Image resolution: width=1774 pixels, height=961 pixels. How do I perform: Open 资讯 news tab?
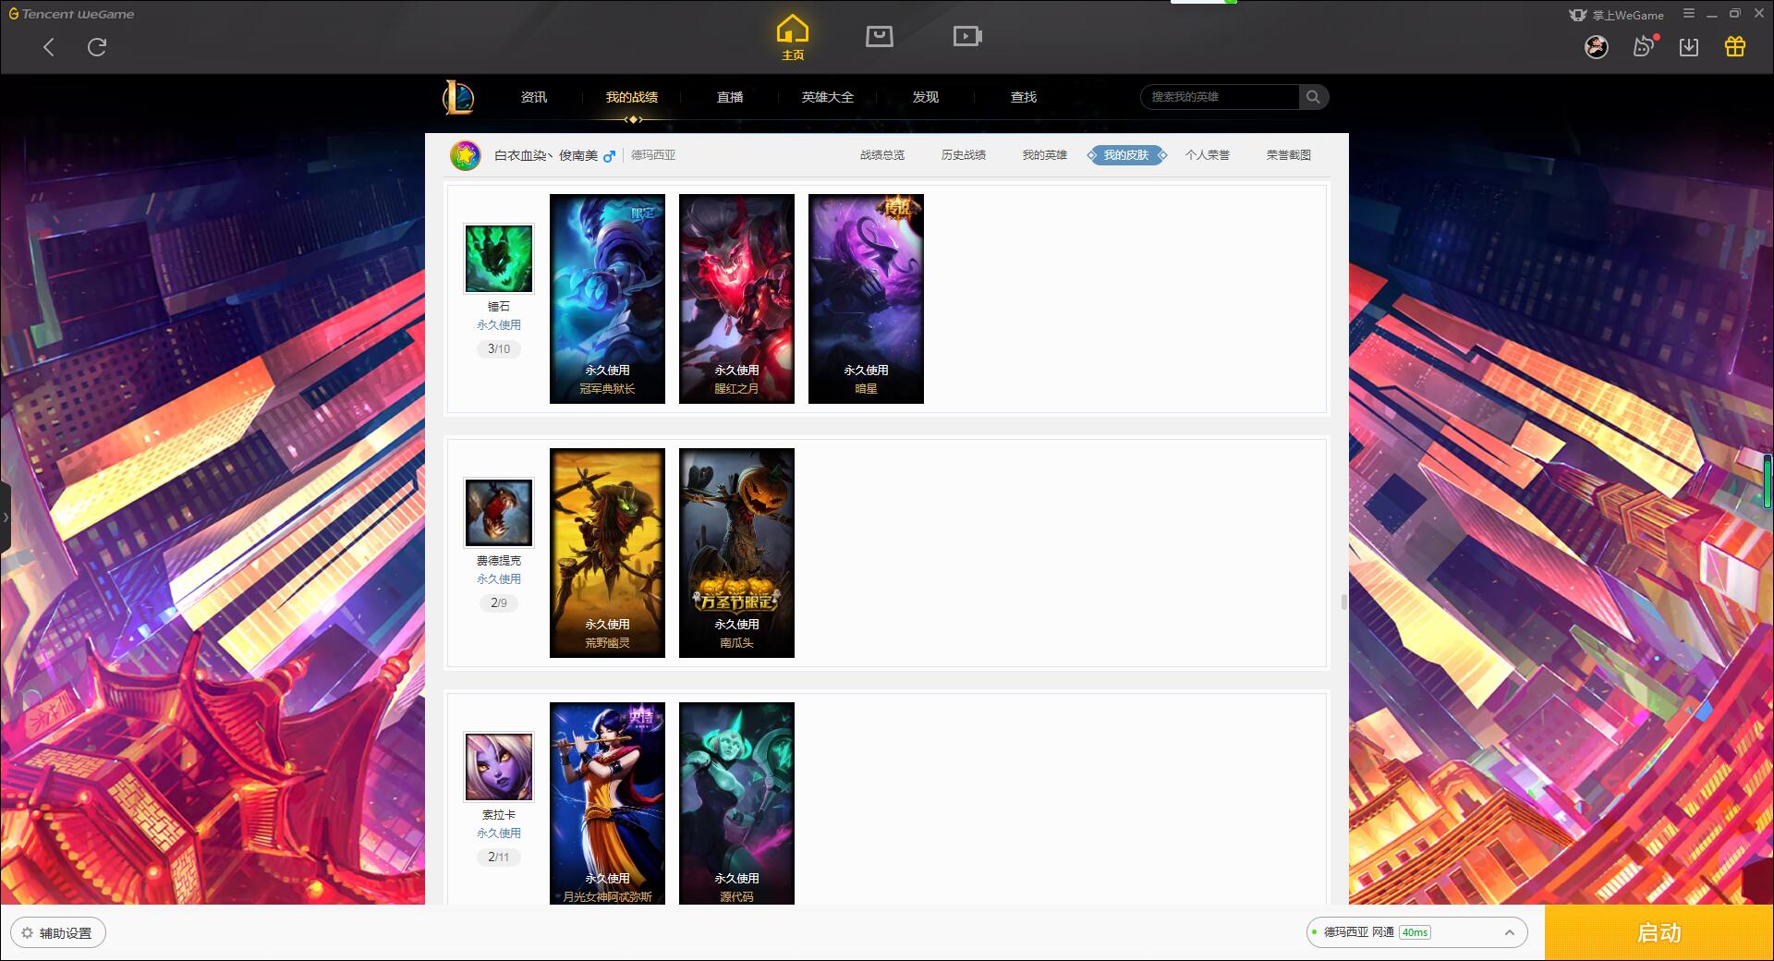(534, 97)
